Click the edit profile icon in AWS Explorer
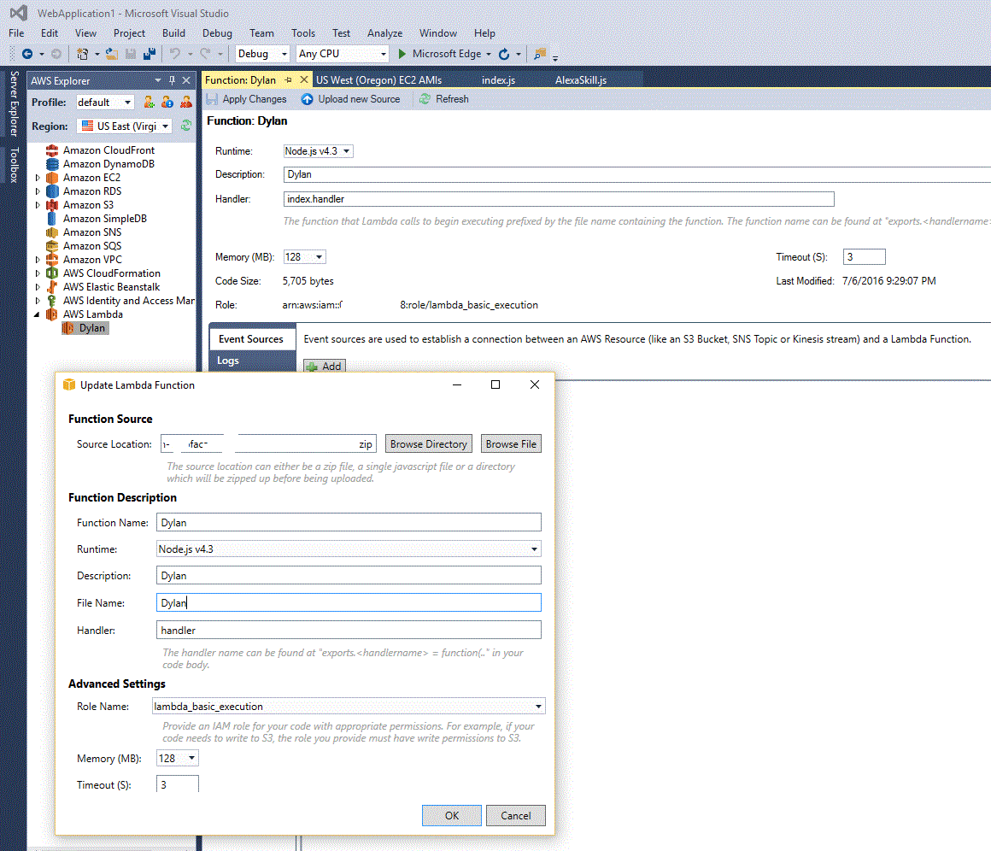Screen dimensions: 991x851 [167, 103]
